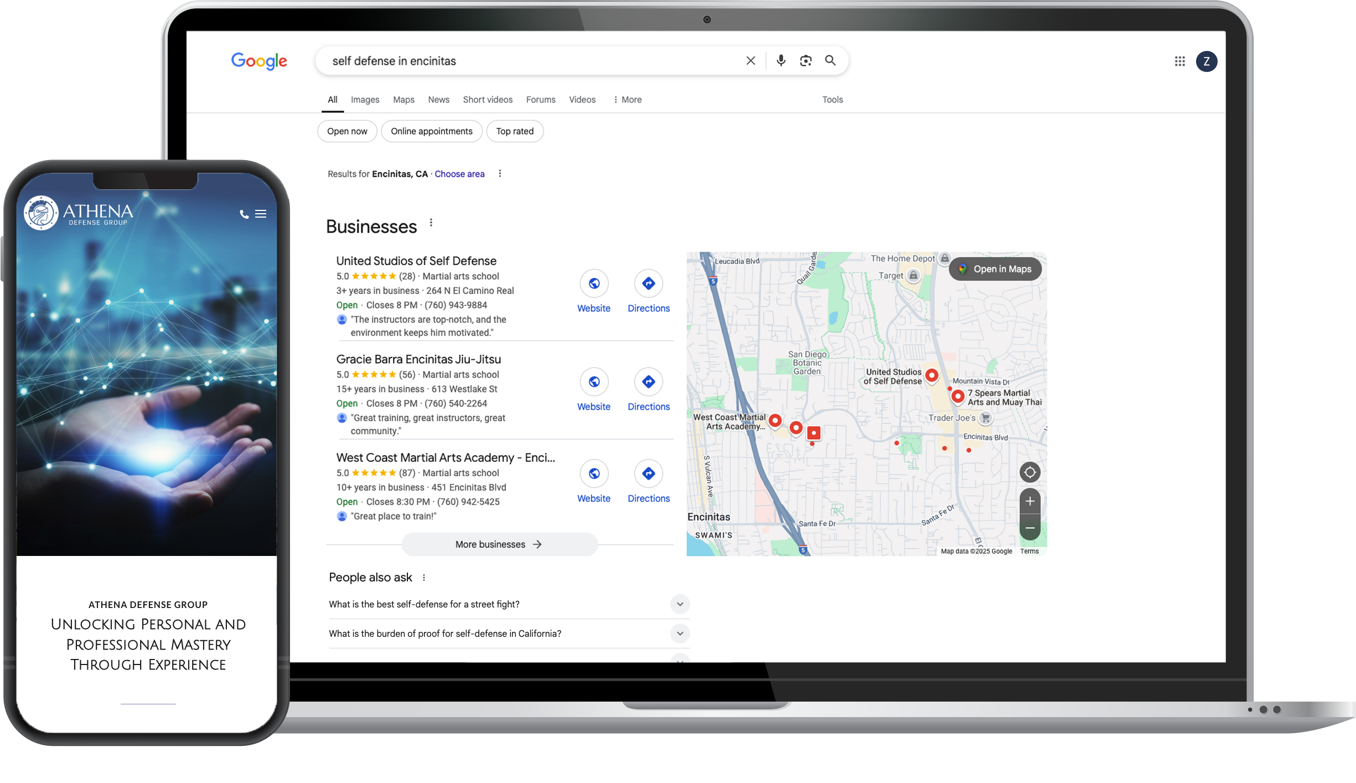The height and width of the screenshot is (783, 1356).
Task: Clear the search query with the X
Action: [x=751, y=61]
